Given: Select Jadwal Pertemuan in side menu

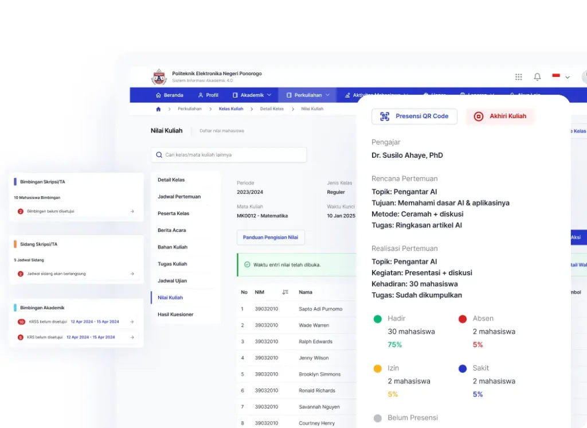Looking at the screenshot, I should pyautogui.click(x=179, y=197).
